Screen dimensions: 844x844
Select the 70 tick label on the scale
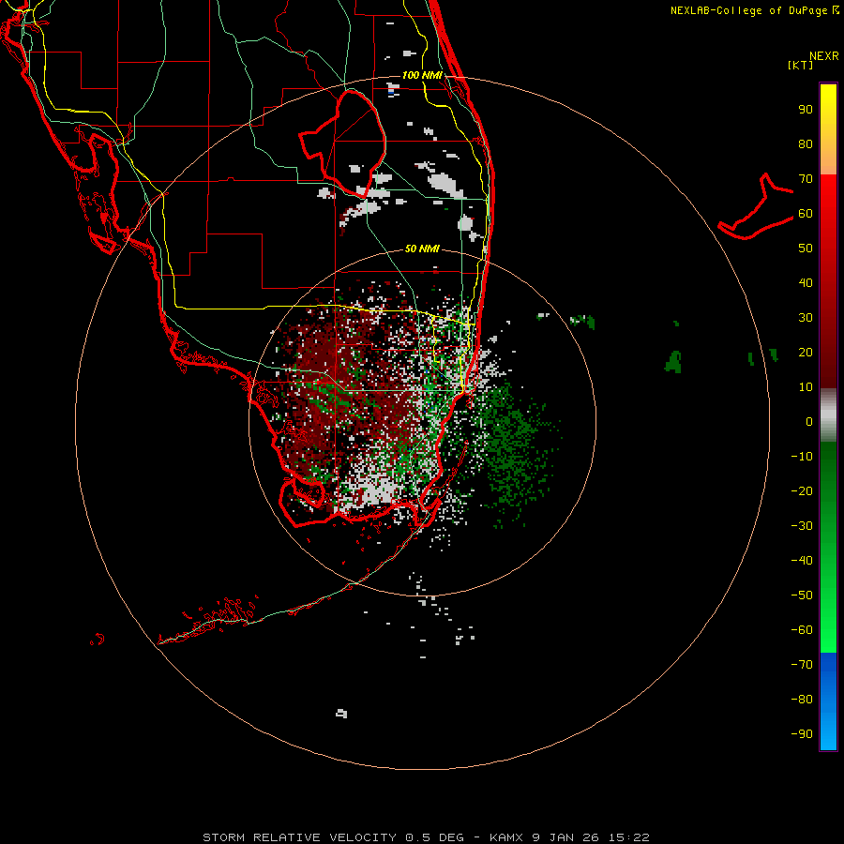pyautogui.click(x=806, y=179)
